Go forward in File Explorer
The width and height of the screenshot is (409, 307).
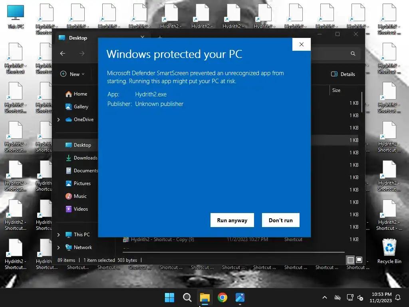tap(82, 54)
